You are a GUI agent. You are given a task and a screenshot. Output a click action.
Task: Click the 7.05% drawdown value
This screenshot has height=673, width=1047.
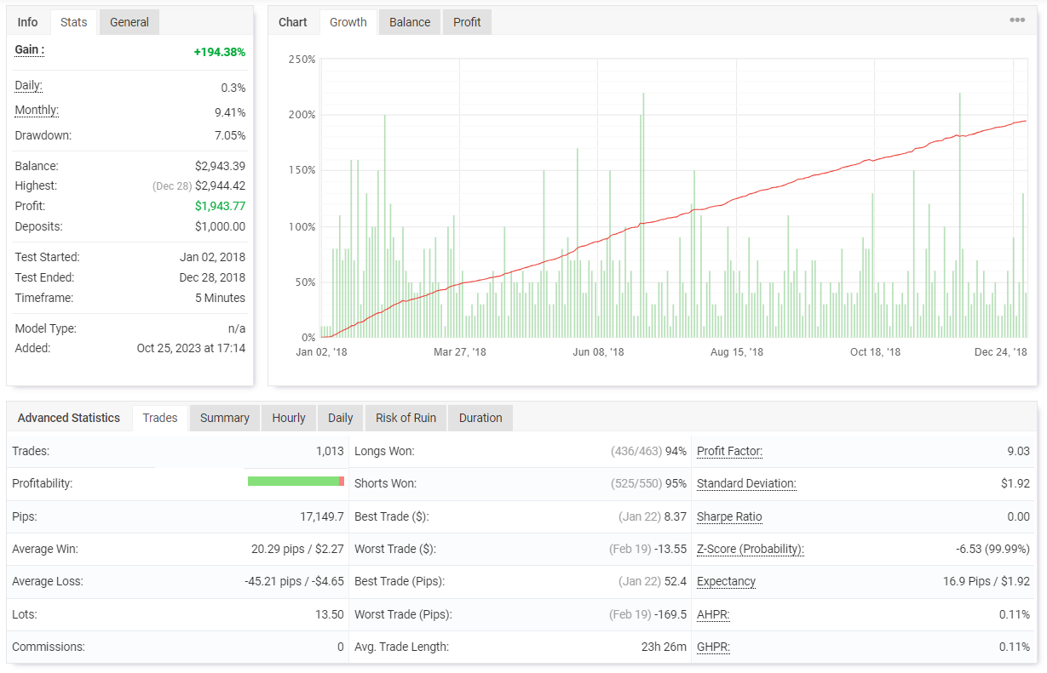(229, 135)
